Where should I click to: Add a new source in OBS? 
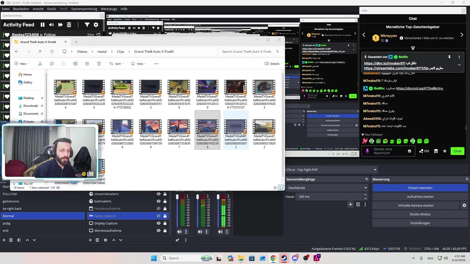[90, 240]
